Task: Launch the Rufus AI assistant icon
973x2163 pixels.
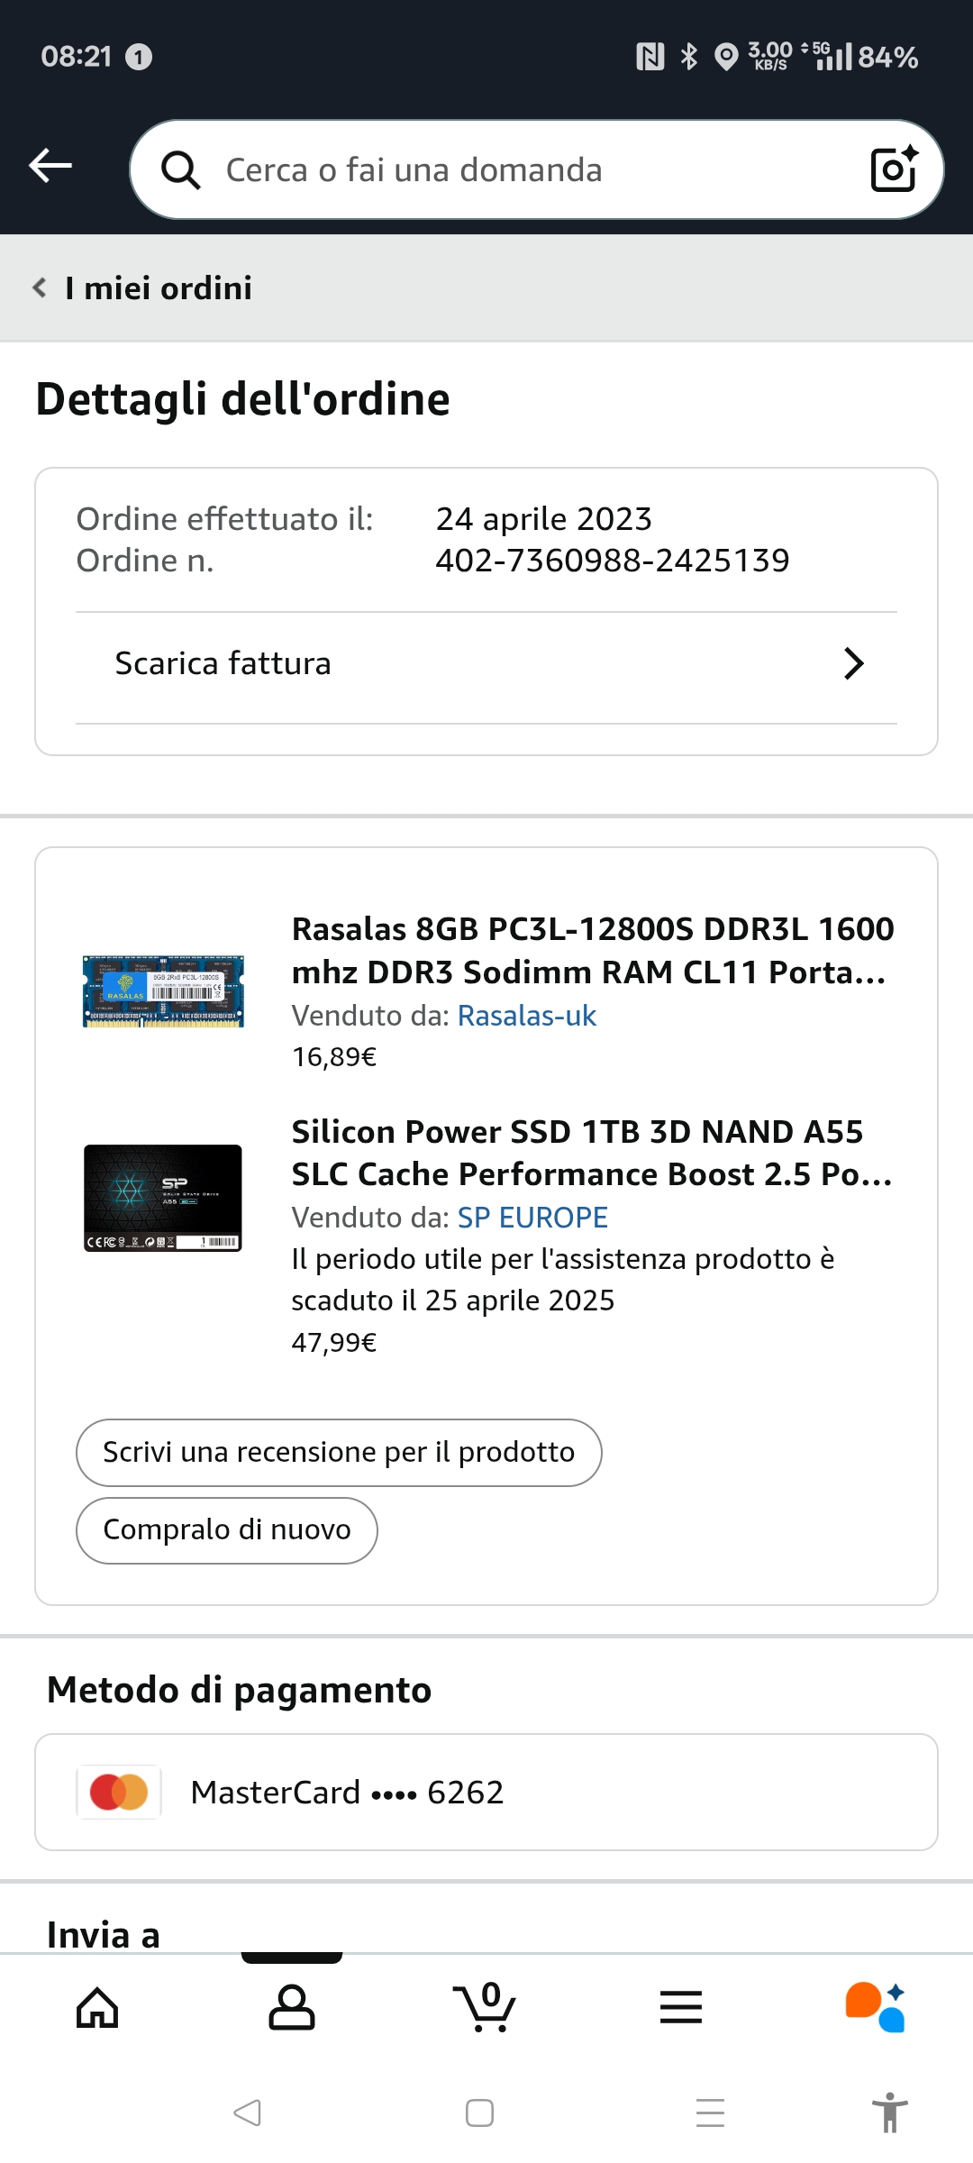Action: (875, 2008)
